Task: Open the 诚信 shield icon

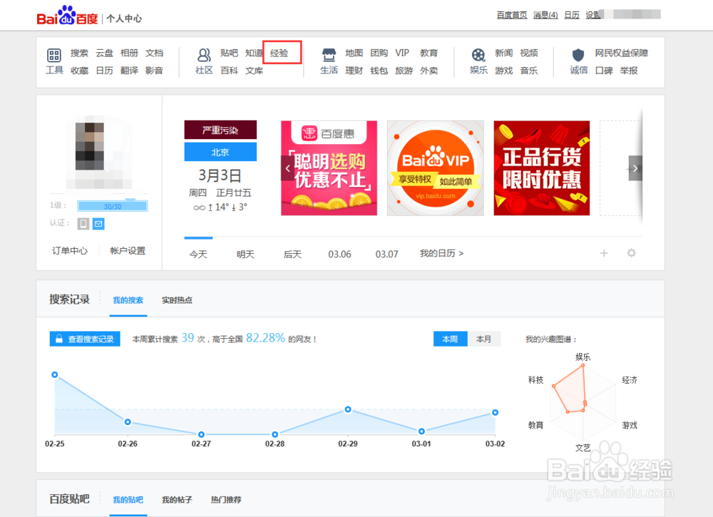Action: [x=578, y=56]
